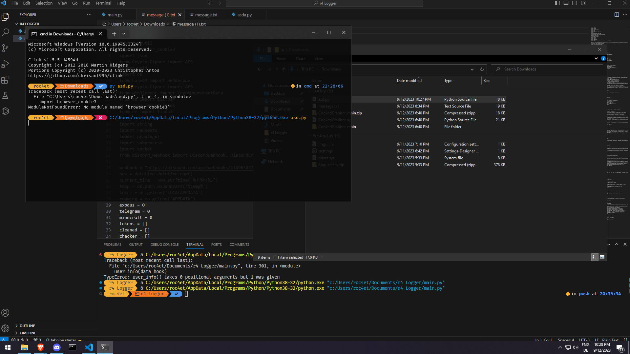Screen dimensions: 630x354
Task: Open new tab dropdown in cmd window
Action: [124, 34]
